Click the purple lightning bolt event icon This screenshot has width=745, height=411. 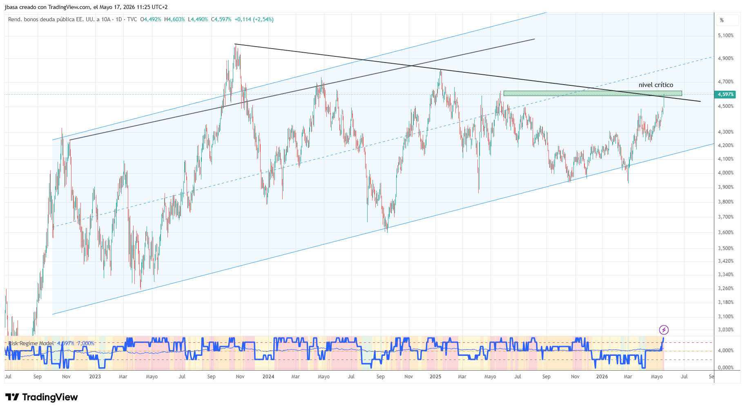tap(664, 330)
